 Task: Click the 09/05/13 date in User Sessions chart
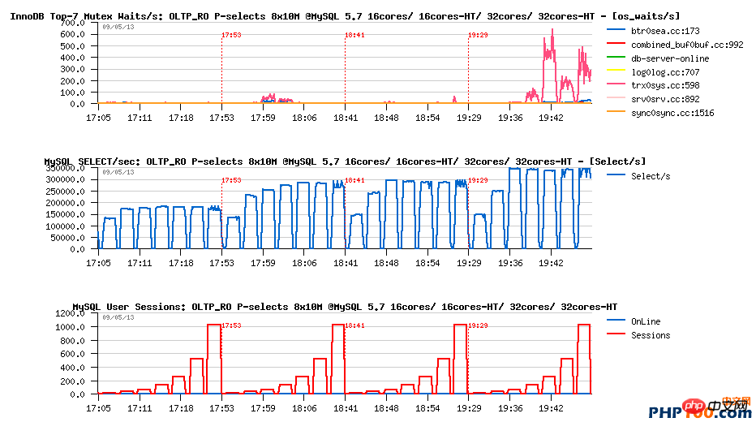118,317
